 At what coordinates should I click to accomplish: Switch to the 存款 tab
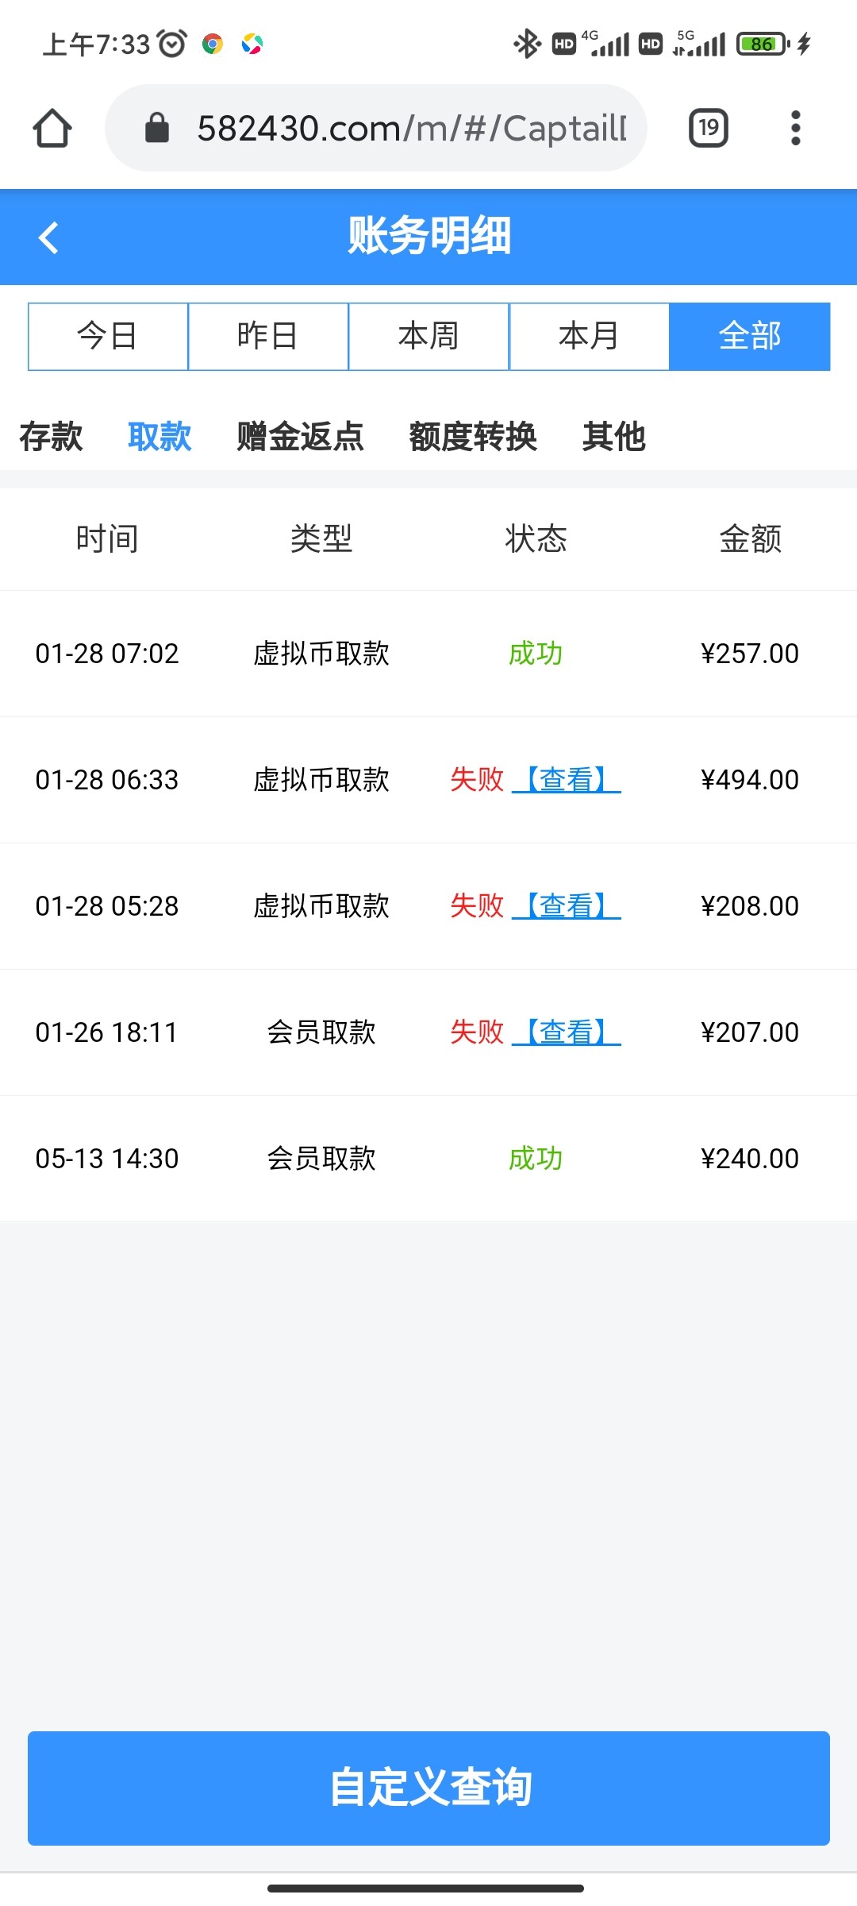tap(51, 437)
